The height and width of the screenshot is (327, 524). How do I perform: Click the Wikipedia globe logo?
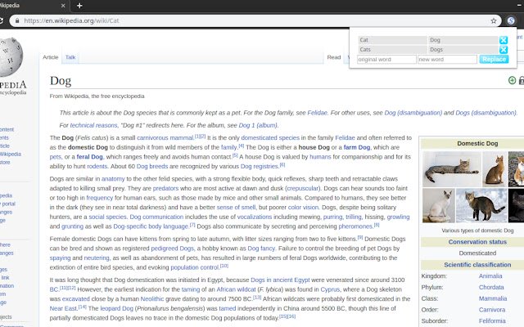[x=11, y=57]
